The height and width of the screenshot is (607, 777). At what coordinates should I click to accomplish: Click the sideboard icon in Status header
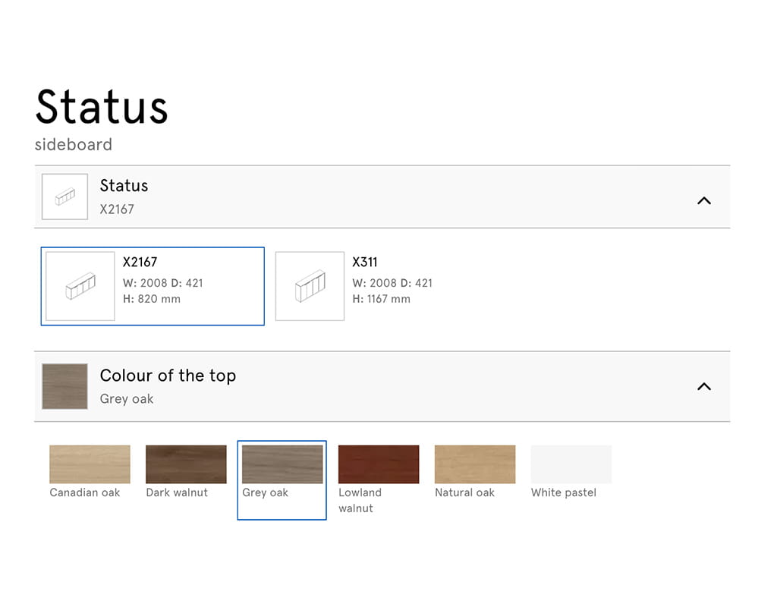tap(65, 197)
